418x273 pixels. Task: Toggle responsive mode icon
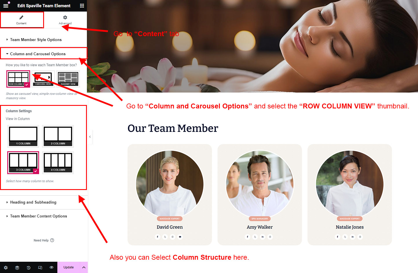pyautogui.click(x=40, y=268)
